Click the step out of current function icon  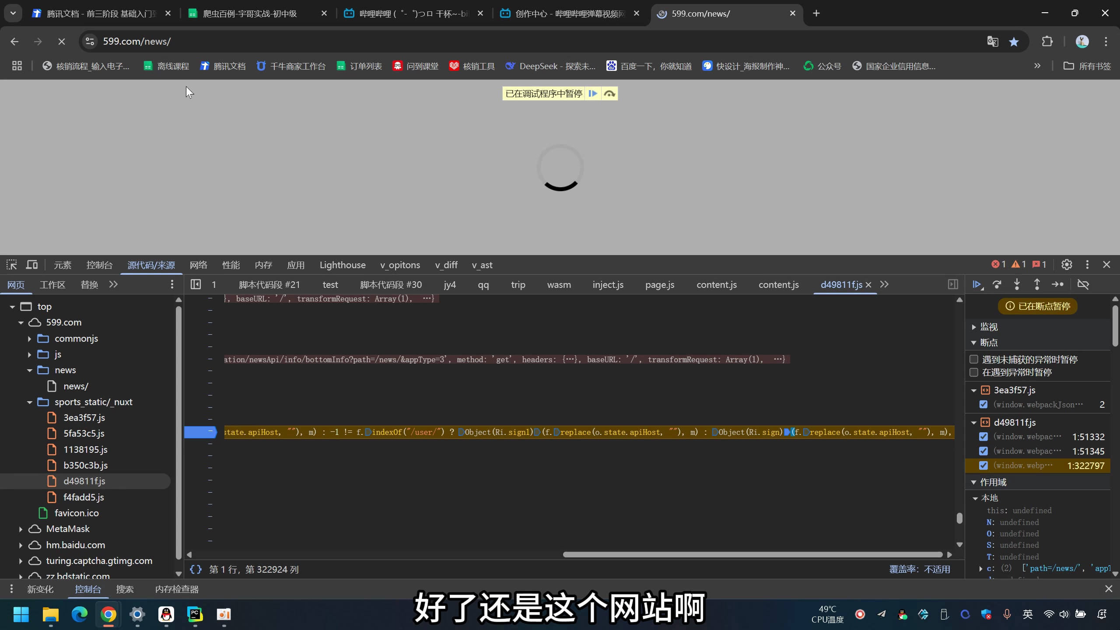pos(1037,284)
